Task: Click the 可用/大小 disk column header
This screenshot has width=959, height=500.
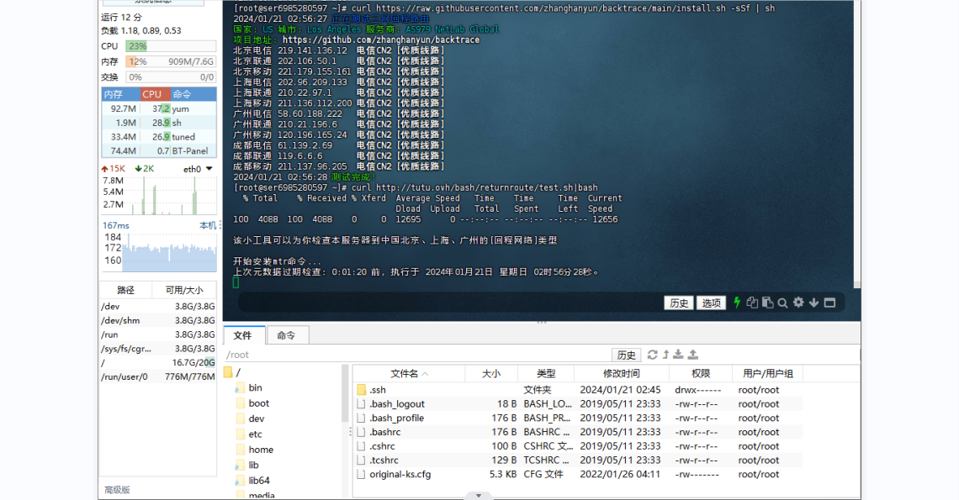Action: (x=184, y=291)
